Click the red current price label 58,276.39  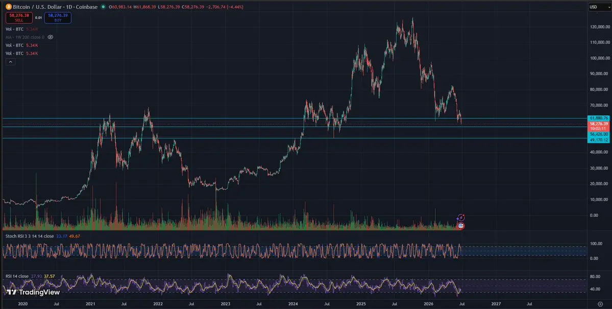[599, 124]
